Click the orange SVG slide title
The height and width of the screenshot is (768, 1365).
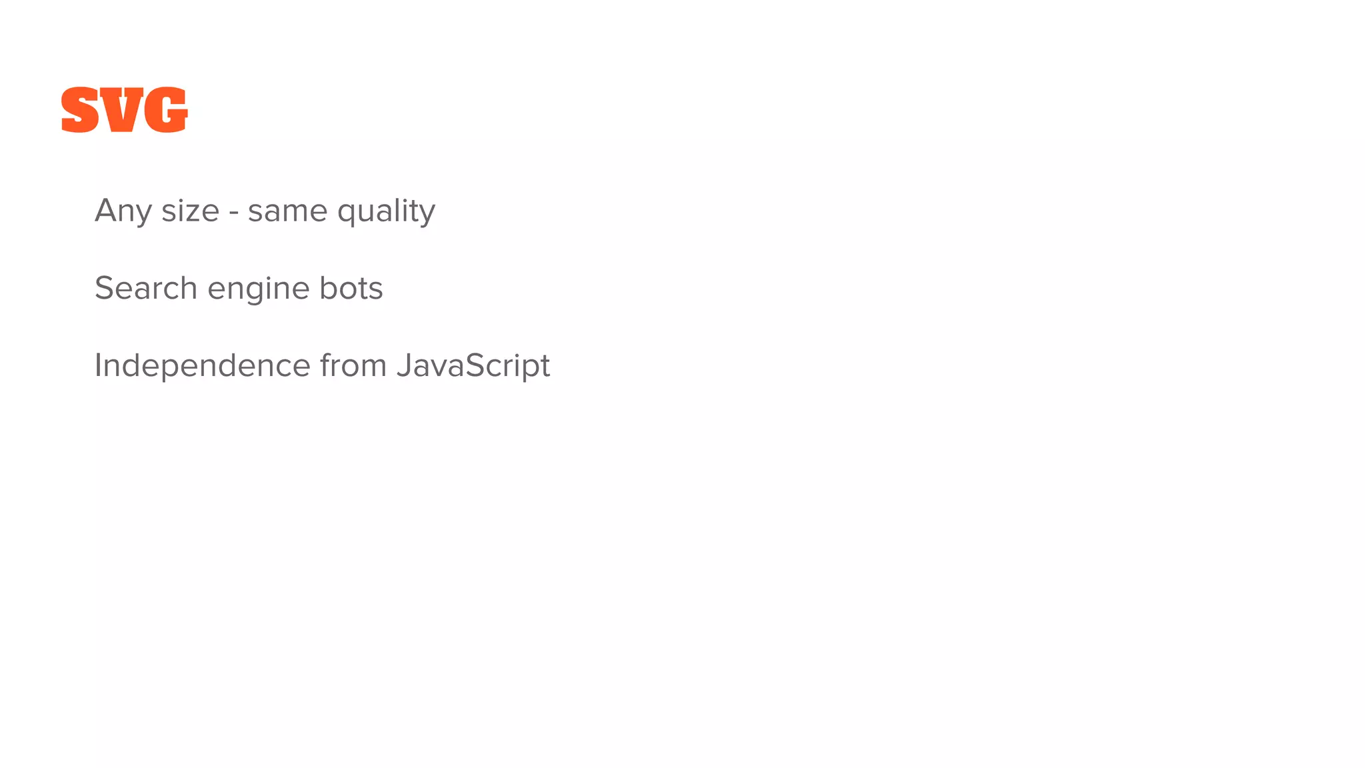[x=125, y=110]
